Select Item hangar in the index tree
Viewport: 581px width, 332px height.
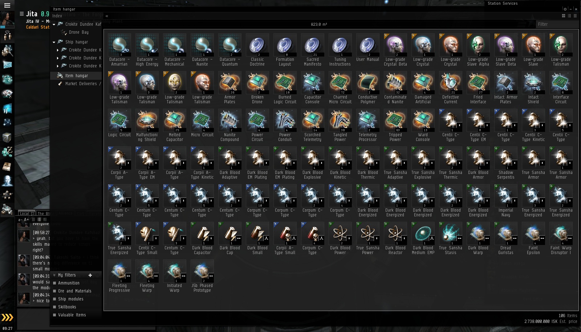[76, 76]
